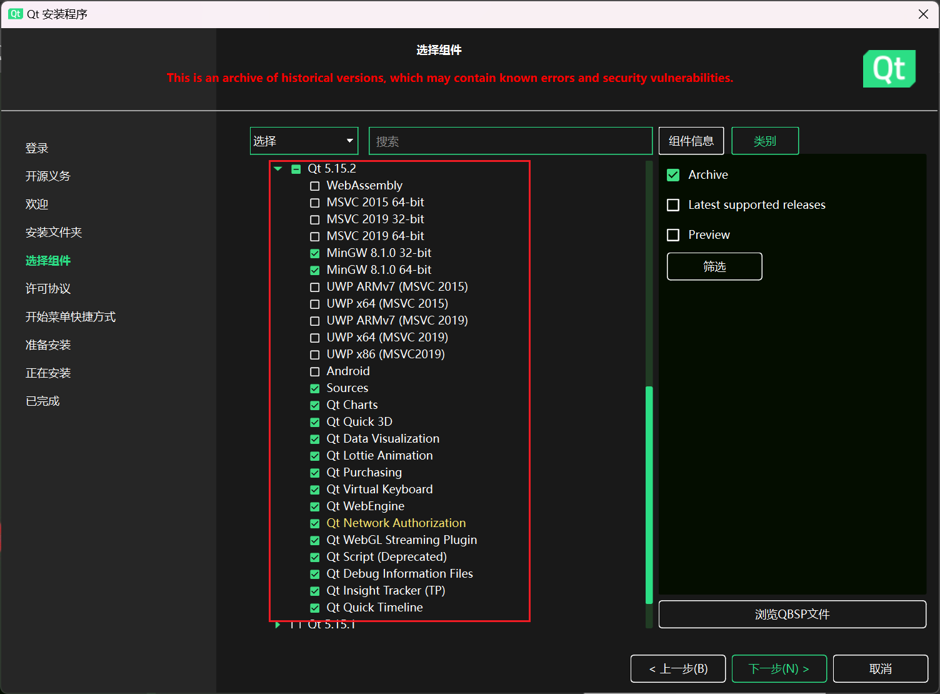Uncheck the Qt Purchasing checkbox
The image size is (940, 694).
315,473
